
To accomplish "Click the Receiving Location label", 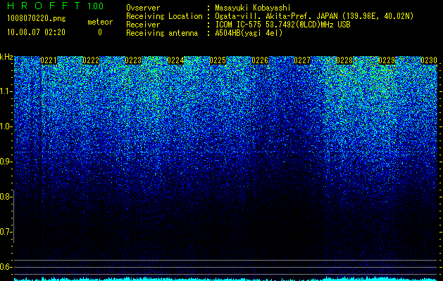I will pyautogui.click(x=164, y=16).
